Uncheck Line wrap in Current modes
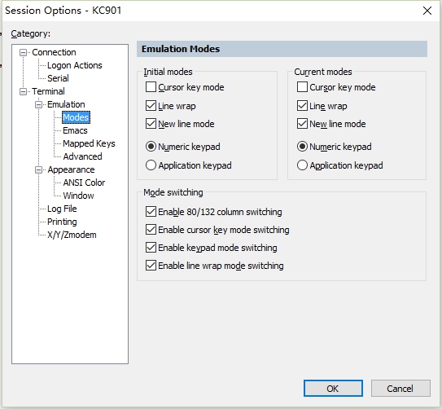The image size is (442, 409). click(x=302, y=106)
